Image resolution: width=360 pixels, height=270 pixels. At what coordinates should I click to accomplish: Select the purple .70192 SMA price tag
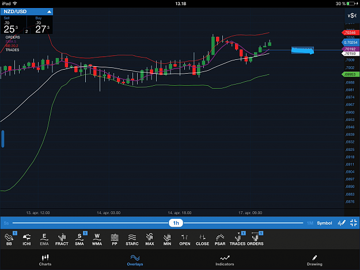tap(350, 49)
